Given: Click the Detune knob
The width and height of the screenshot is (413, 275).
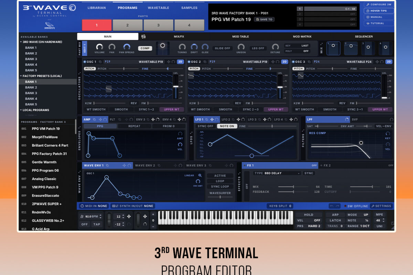Looking at the screenshot, I should [275, 47].
